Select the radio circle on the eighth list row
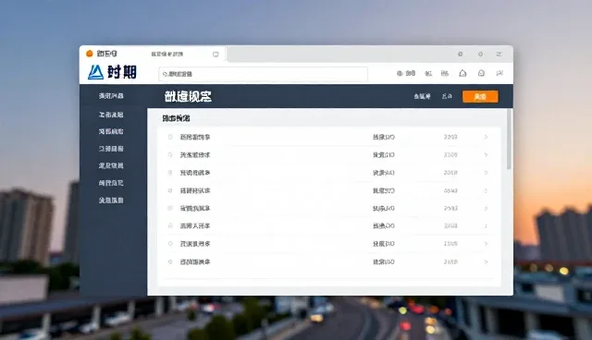592x340 pixels. coord(170,261)
